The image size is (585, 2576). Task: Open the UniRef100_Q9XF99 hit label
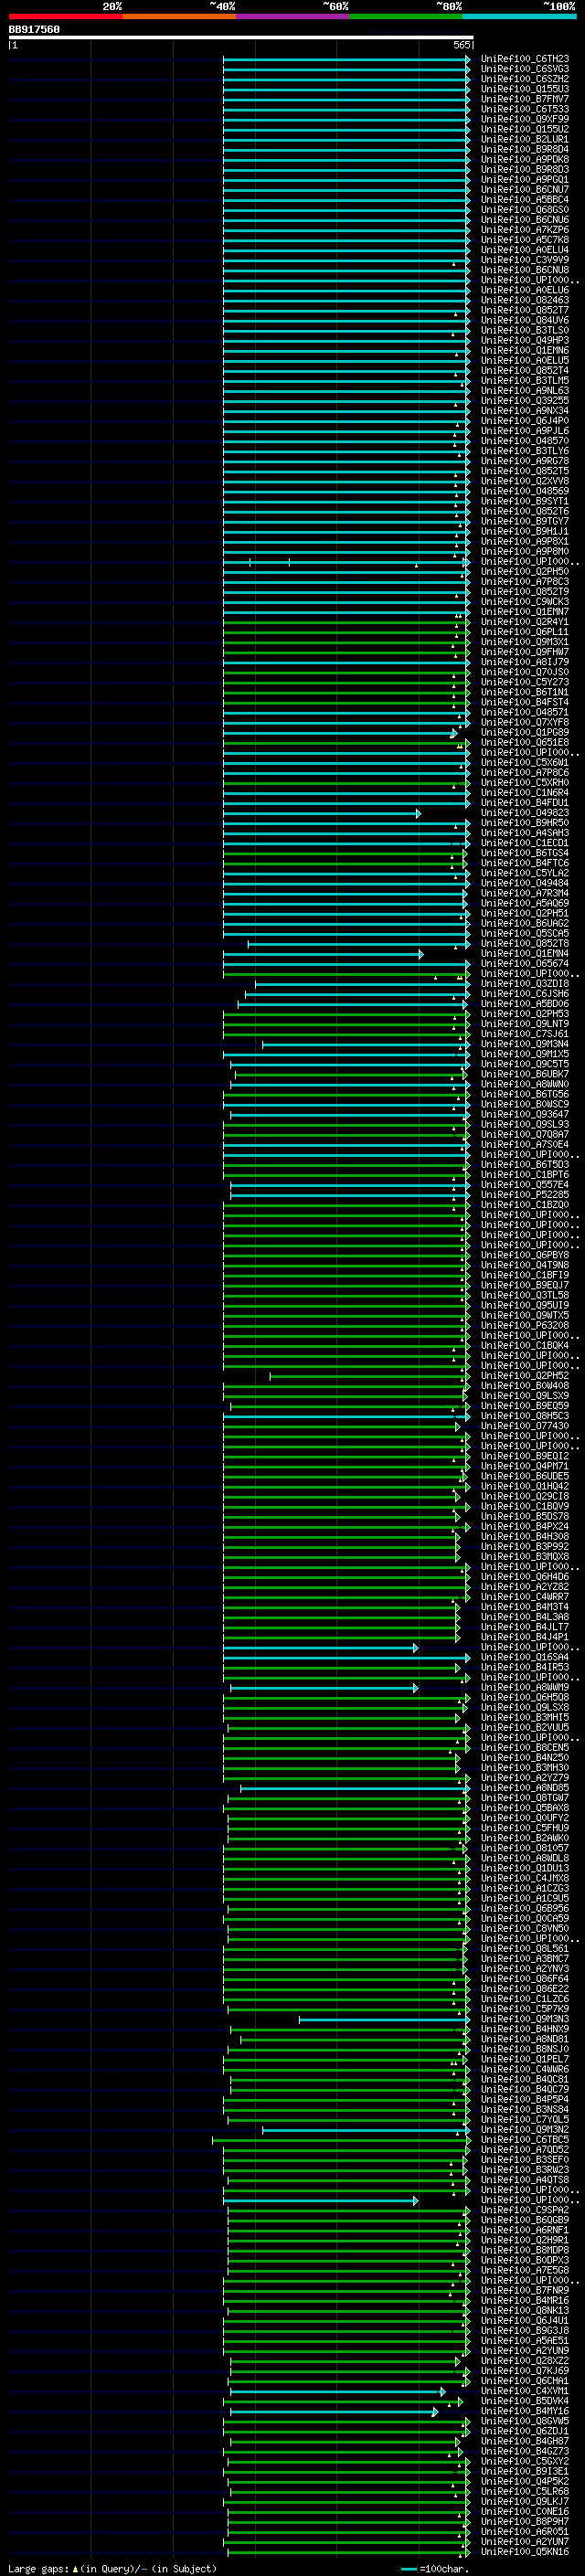pyautogui.click(x=525, y=120)
